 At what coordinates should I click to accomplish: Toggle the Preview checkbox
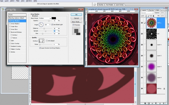click(x=73, y=25)
